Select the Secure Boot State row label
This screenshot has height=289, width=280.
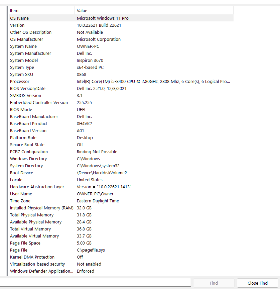click(x=27, y=145)
